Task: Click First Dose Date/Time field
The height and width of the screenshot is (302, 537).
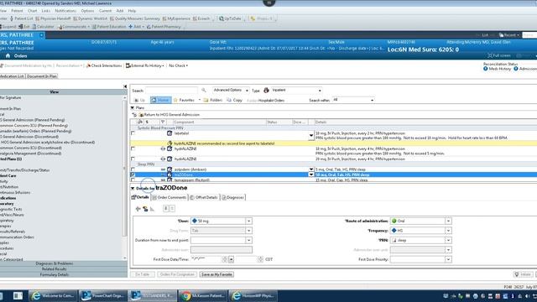Action: (x=206, y=259)
